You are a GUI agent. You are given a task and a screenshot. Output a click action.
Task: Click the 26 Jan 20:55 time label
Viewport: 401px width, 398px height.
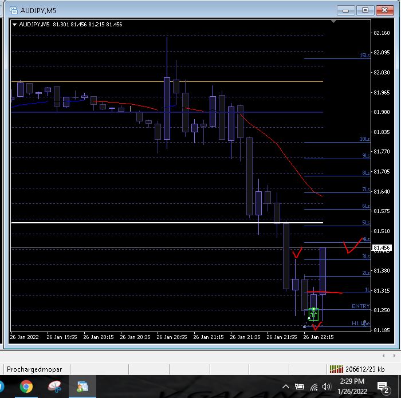172,337
